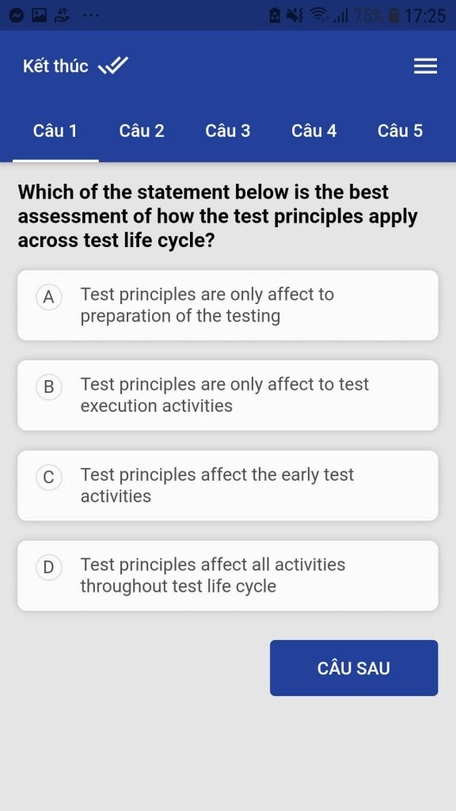Switch to the Câu 2 tab

coord(142,131)
